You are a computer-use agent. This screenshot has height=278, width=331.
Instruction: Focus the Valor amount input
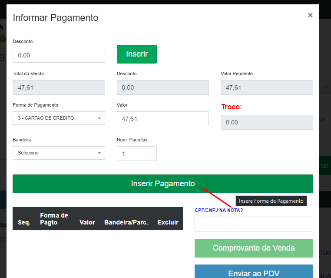coord(162,119)
